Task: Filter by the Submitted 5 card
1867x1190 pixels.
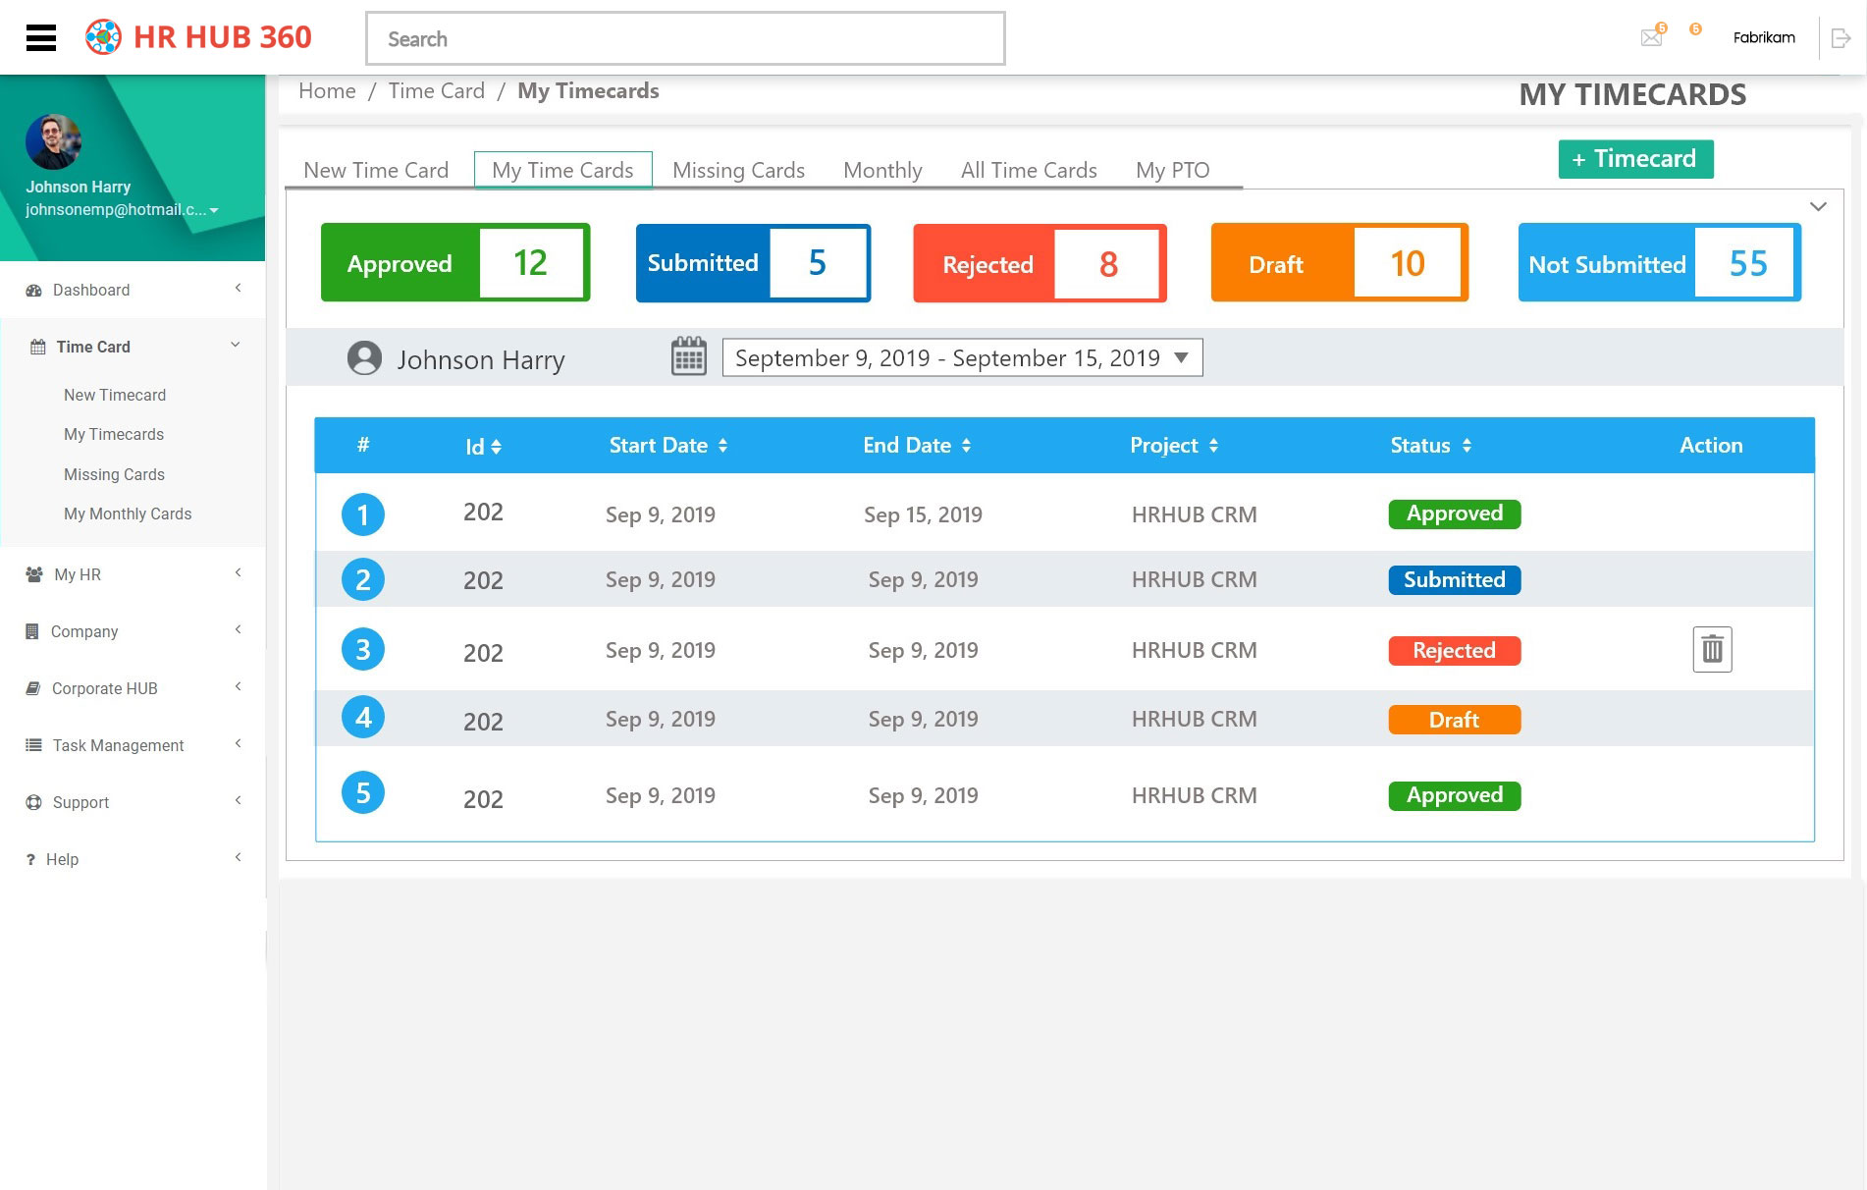Action: pyautogui.click(x=753, y=262)
